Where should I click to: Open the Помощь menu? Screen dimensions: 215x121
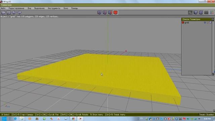coord(75,8)
